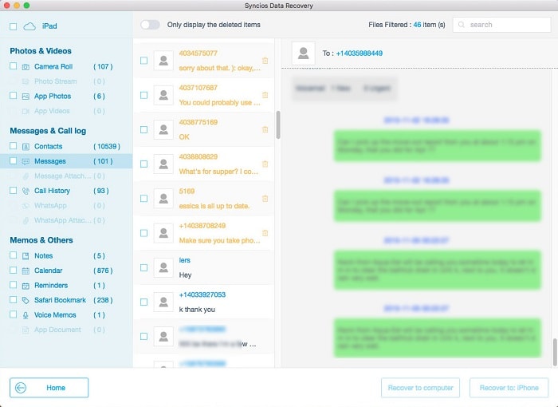Click the search magnifier icon
The height and width of the screenshot is (407, 558).
[x=462, y=25]
